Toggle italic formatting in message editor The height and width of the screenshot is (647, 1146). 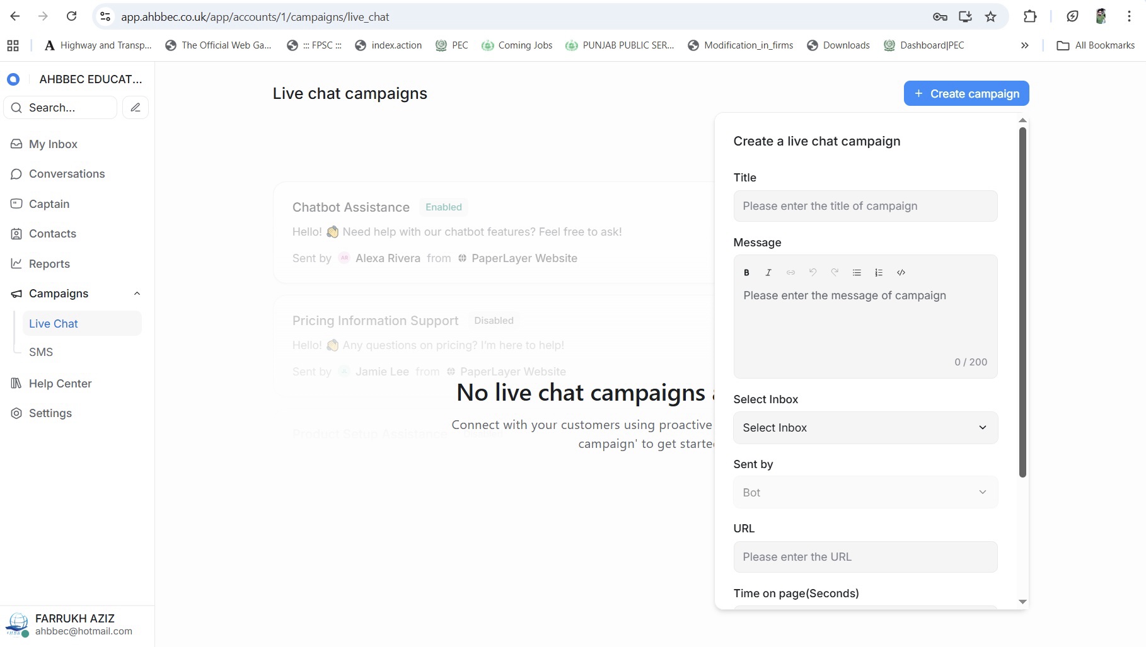point(768,273)
